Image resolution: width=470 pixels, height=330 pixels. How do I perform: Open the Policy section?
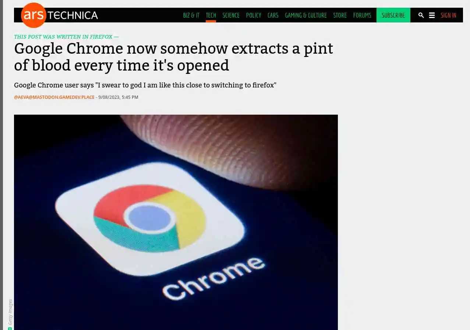(254, 15)
